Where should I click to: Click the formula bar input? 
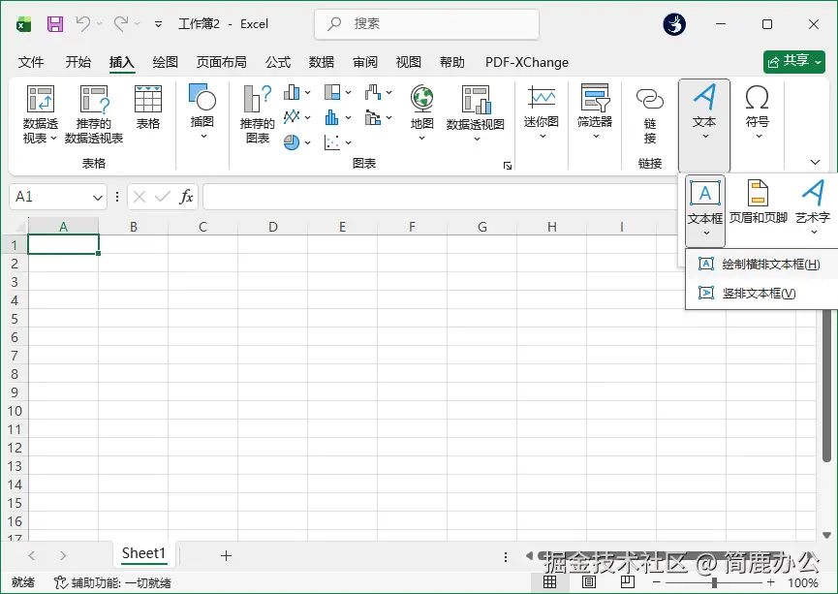(x=439, y=197)
